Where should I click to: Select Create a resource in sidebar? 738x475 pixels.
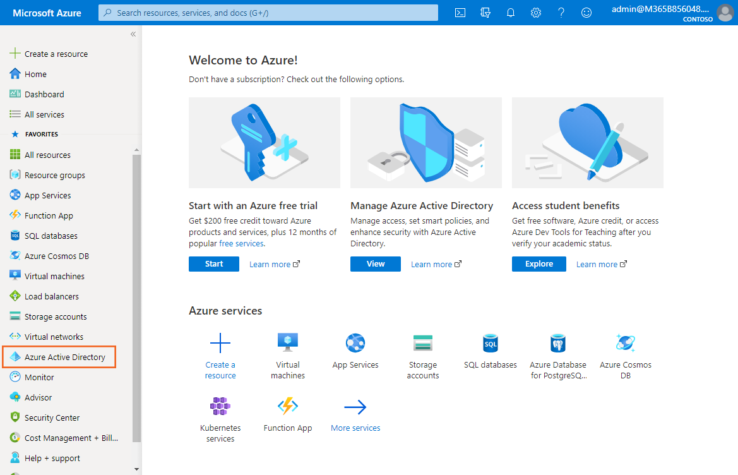(56, 54)
